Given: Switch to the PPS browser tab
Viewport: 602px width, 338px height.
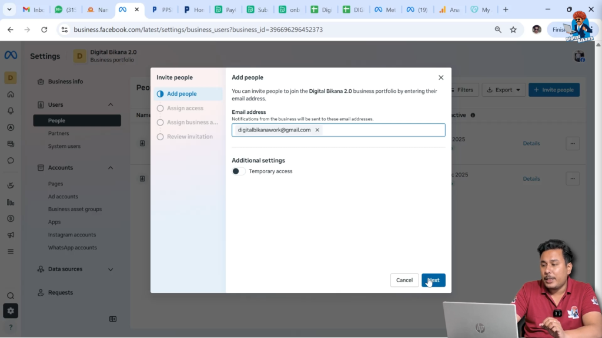Looking at the screenshot, I should 162,9.
